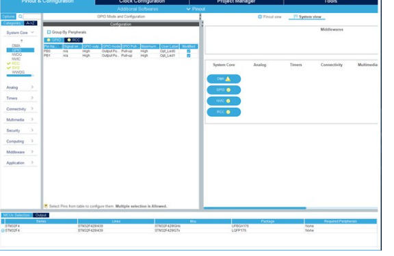Switch the sidebar to A->Z sorting
Image resolution: width=394 pixels, height=256 pixels.
point(30,23)
